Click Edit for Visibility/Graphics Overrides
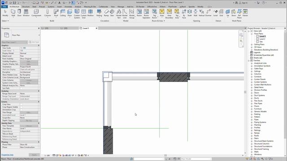This screenshot has height=161, width=287. (x=29, y=62)
